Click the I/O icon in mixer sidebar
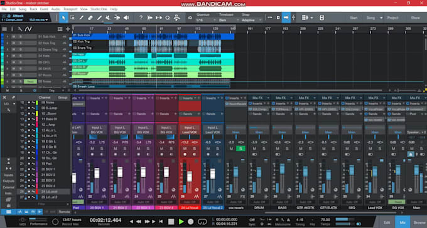 click(x=6, y=104)
